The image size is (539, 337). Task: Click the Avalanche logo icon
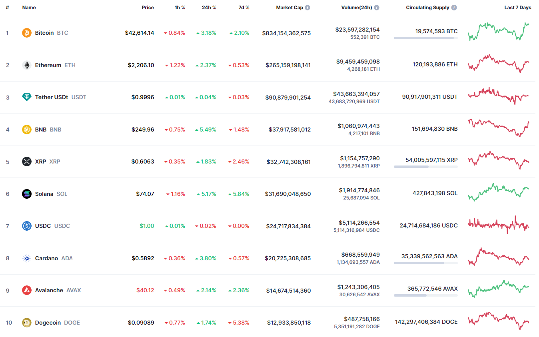[x=27, y=290]
